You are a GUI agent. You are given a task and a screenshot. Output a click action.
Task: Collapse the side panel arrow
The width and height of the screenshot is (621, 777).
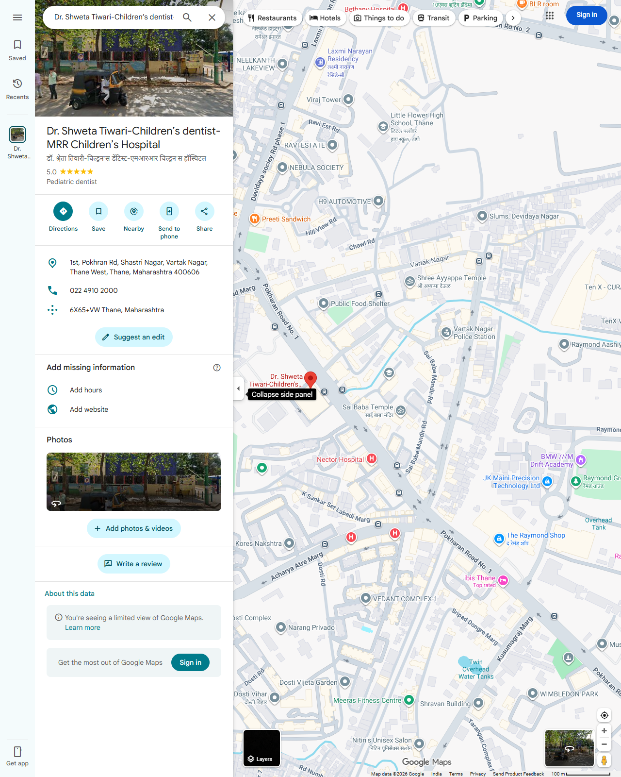point(238,388)
